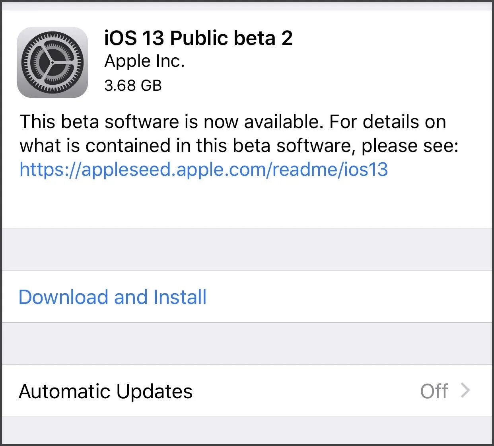
Task: Tap the gray separator above Download and Install
Action: (247, 249)
